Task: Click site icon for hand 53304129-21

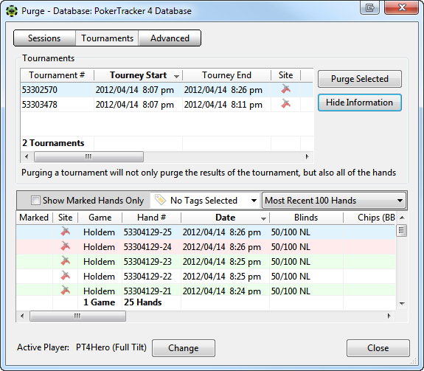Action: point(65,290)
